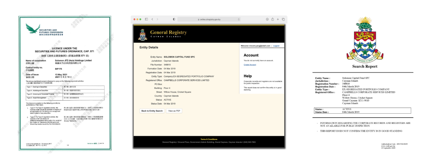
Task: Click the View as PDF button
Action: [x=174, y=111]
